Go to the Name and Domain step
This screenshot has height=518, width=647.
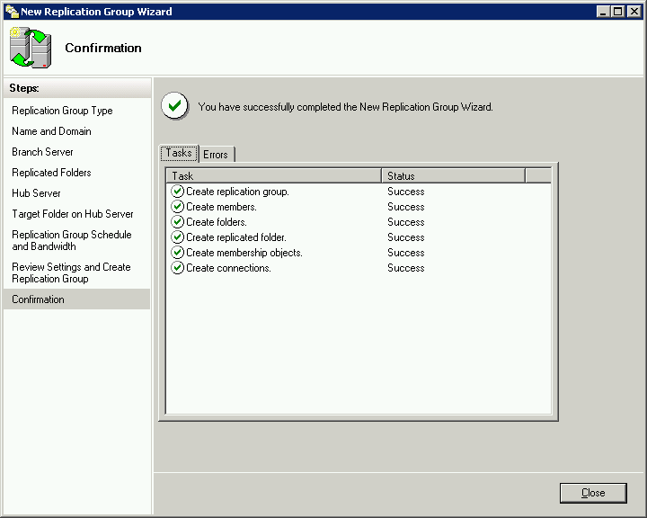pos(51,131)
